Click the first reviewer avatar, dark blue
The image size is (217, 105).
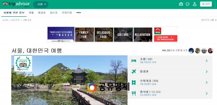tap(191, 51)
